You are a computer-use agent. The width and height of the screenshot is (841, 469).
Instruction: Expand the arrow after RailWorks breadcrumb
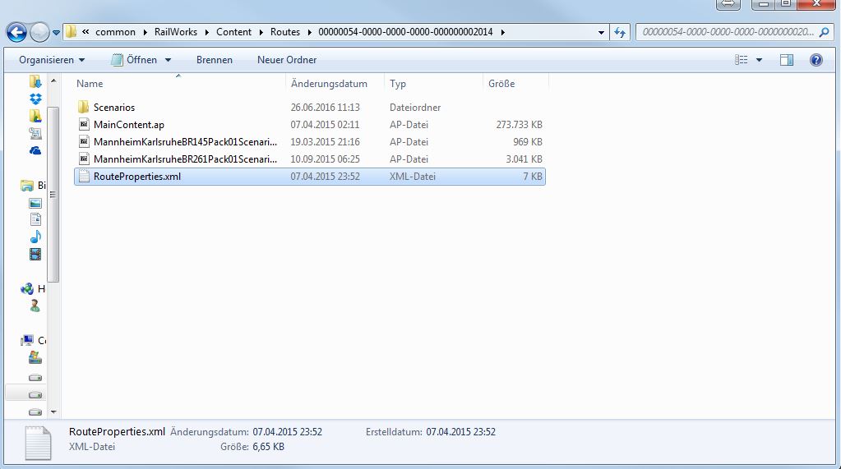tap(206, 32)
